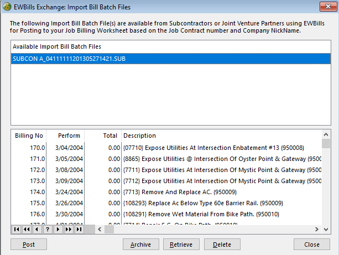This screenshot has height=255, width=339.
Task: Click the question mark navigator button
Action: click(48, 229)
